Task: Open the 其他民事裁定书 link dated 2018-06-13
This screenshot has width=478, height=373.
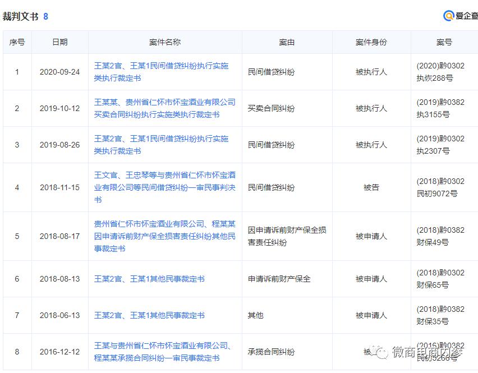Action: coord(149,315)
